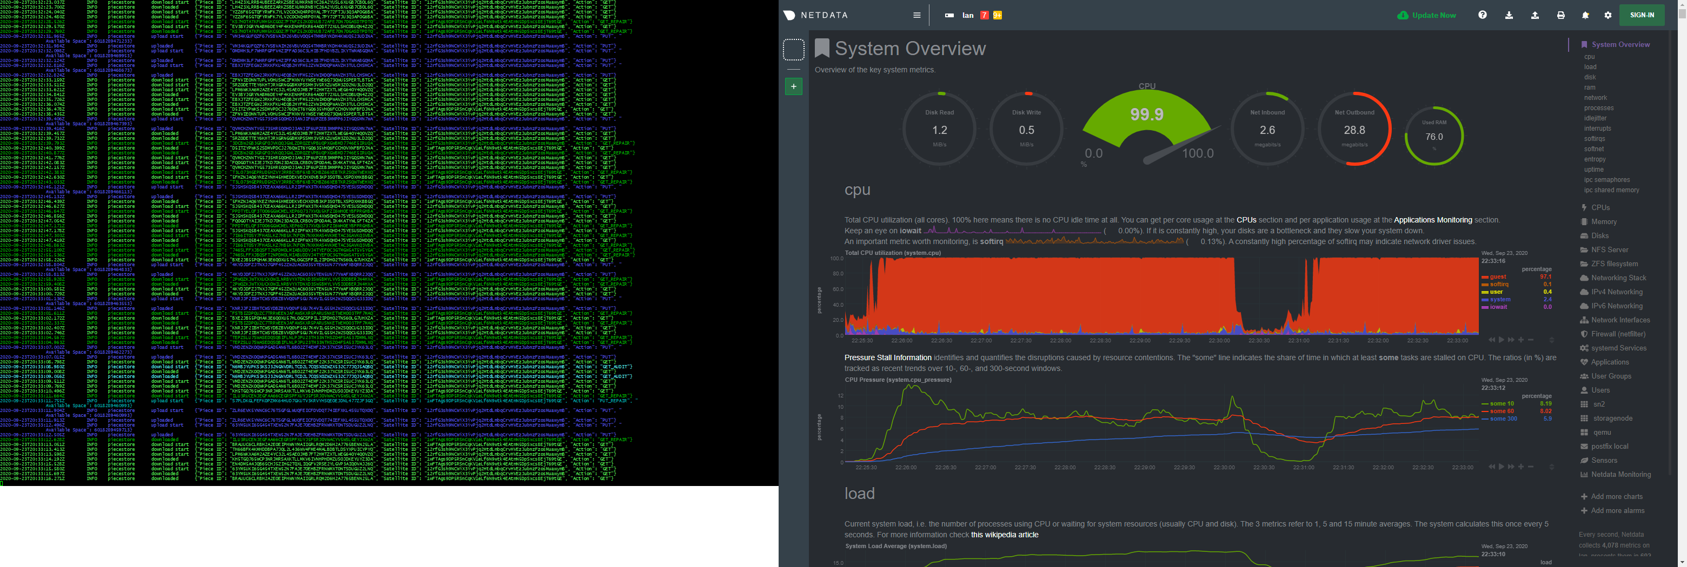Open the wikipedia article link in load section
Screen dimensions: 1687x567
pyautogui.click(x=1004, y=535)
